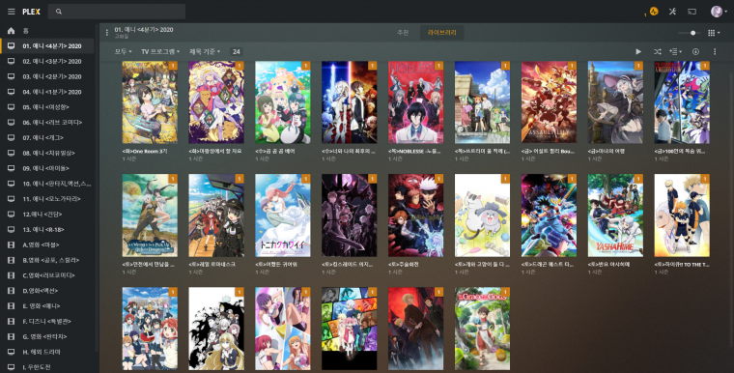
Task: Shuffle the library with shuffle icon
Action: click(x=658, y=51)
